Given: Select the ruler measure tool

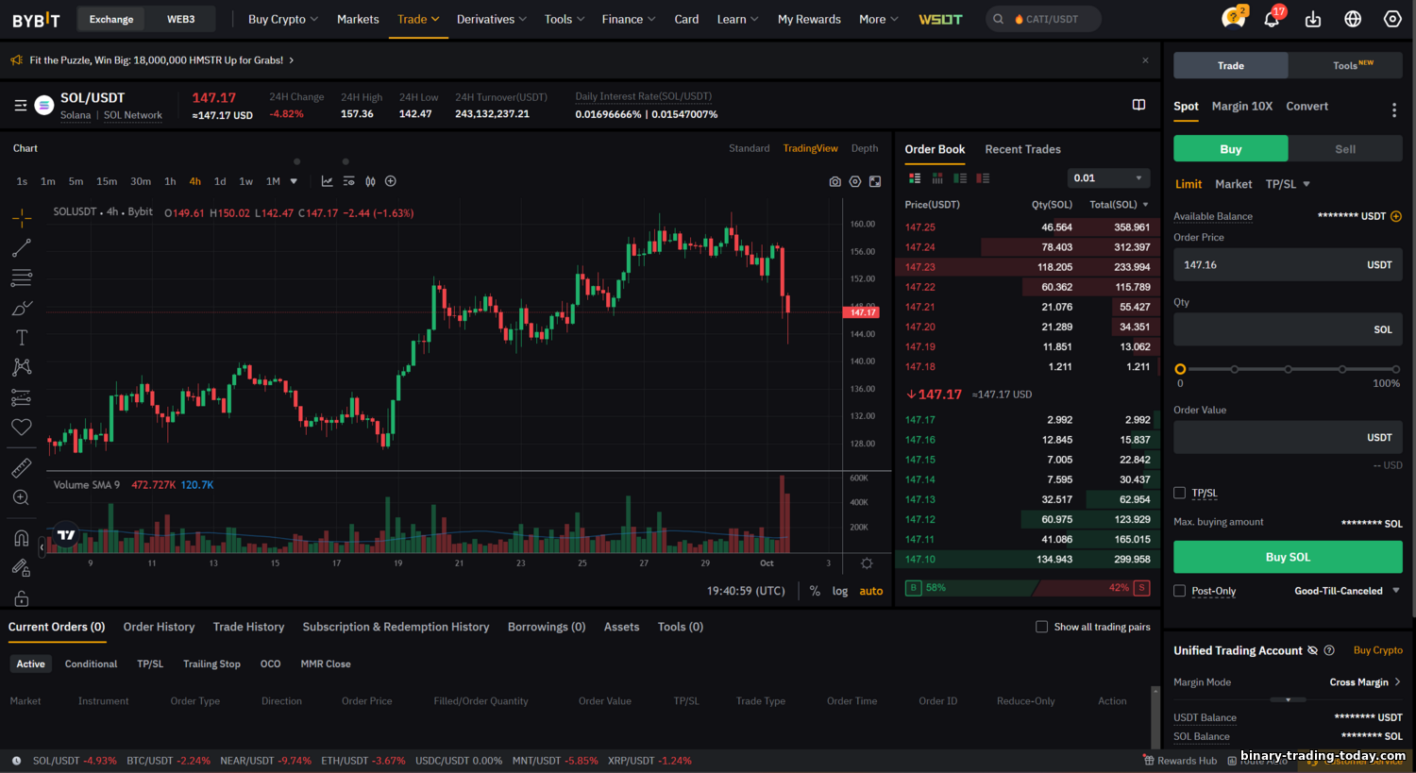Looking at the screenshot, I should 22,467.
